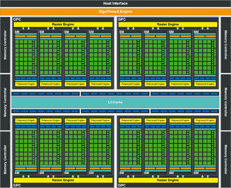Click the Host Interface bar
The image size is (231, 188).
tap(115, 3)
